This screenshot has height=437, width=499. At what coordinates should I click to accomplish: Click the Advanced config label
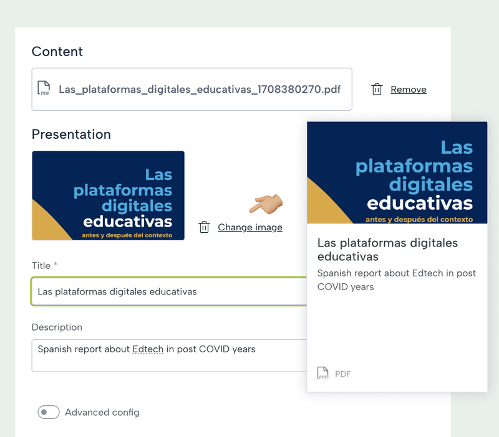tap(102, 412)
